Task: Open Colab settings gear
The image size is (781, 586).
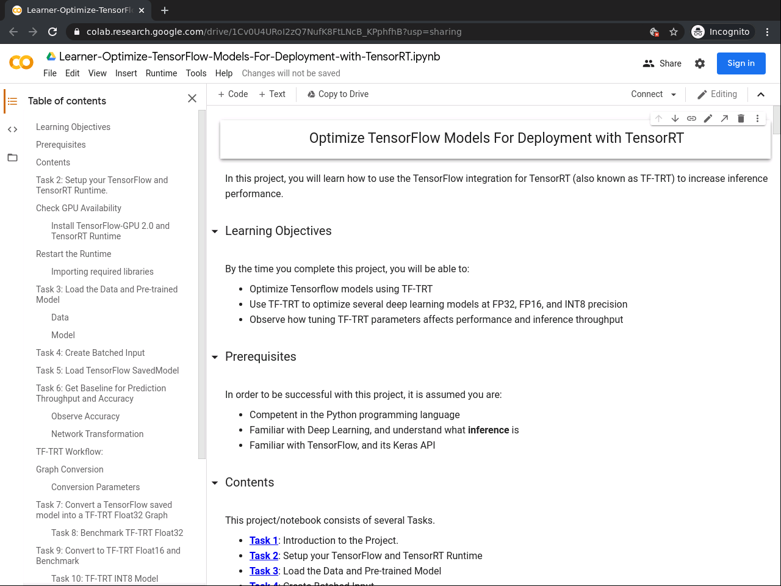Action: point(700,63)
